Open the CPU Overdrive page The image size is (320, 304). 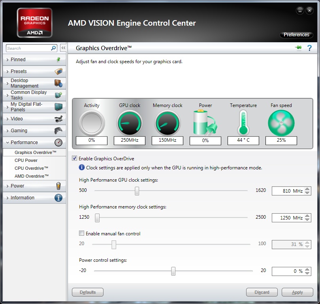[31, 168]
